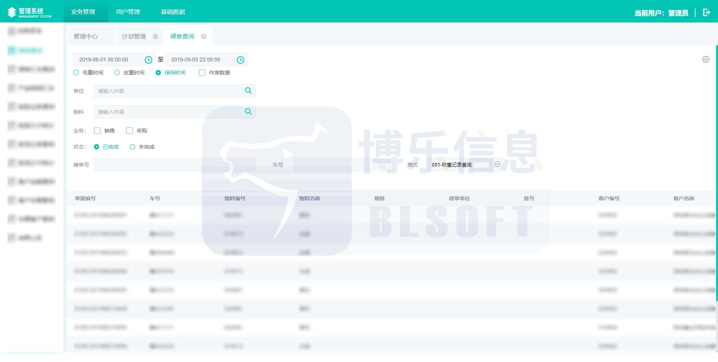Click the 车号 table column header
The width and height of the screenshot is (718, 362).
click(155, 198)
